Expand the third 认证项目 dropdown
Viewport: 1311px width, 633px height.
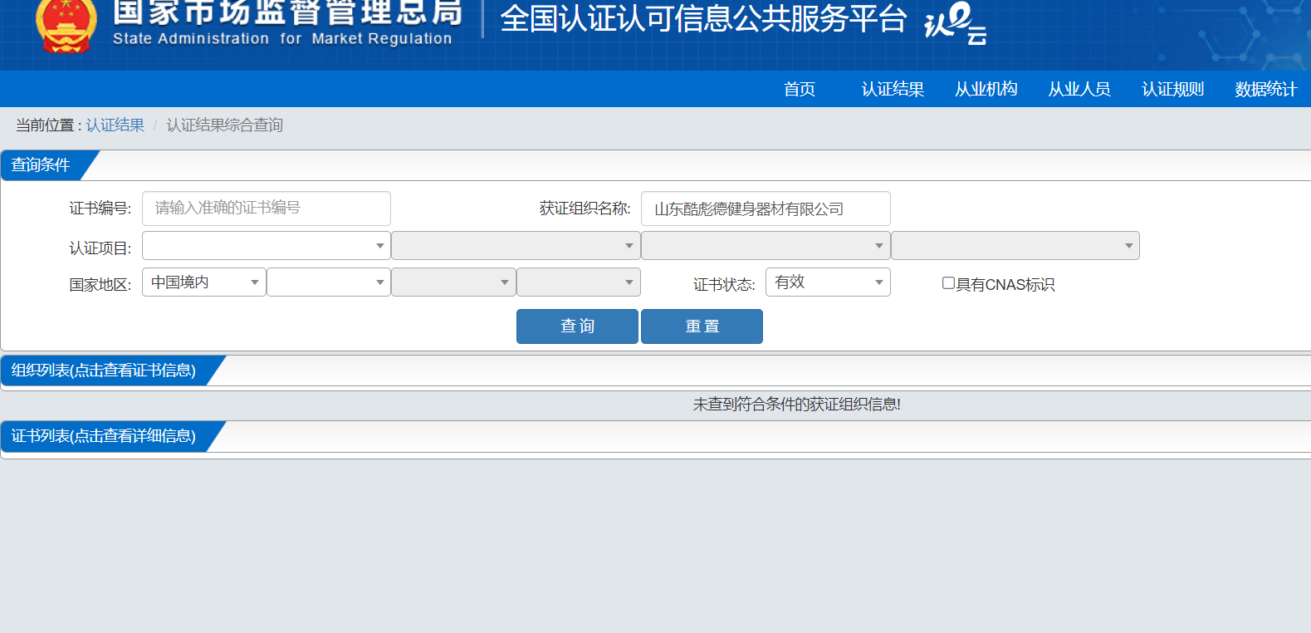[x=766, y=246]
